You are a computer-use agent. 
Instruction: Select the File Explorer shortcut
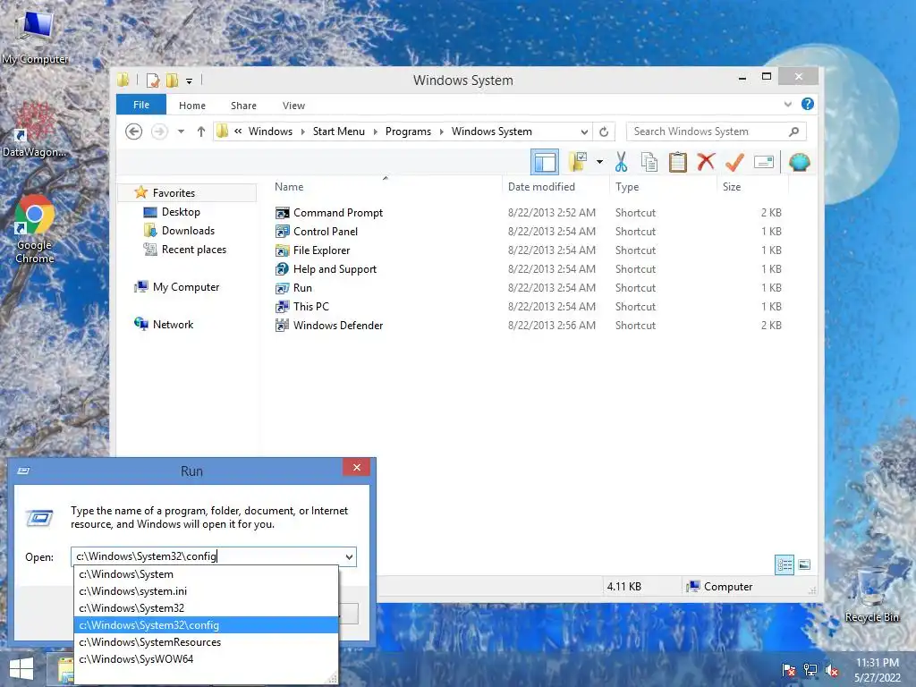coord(321,250)
